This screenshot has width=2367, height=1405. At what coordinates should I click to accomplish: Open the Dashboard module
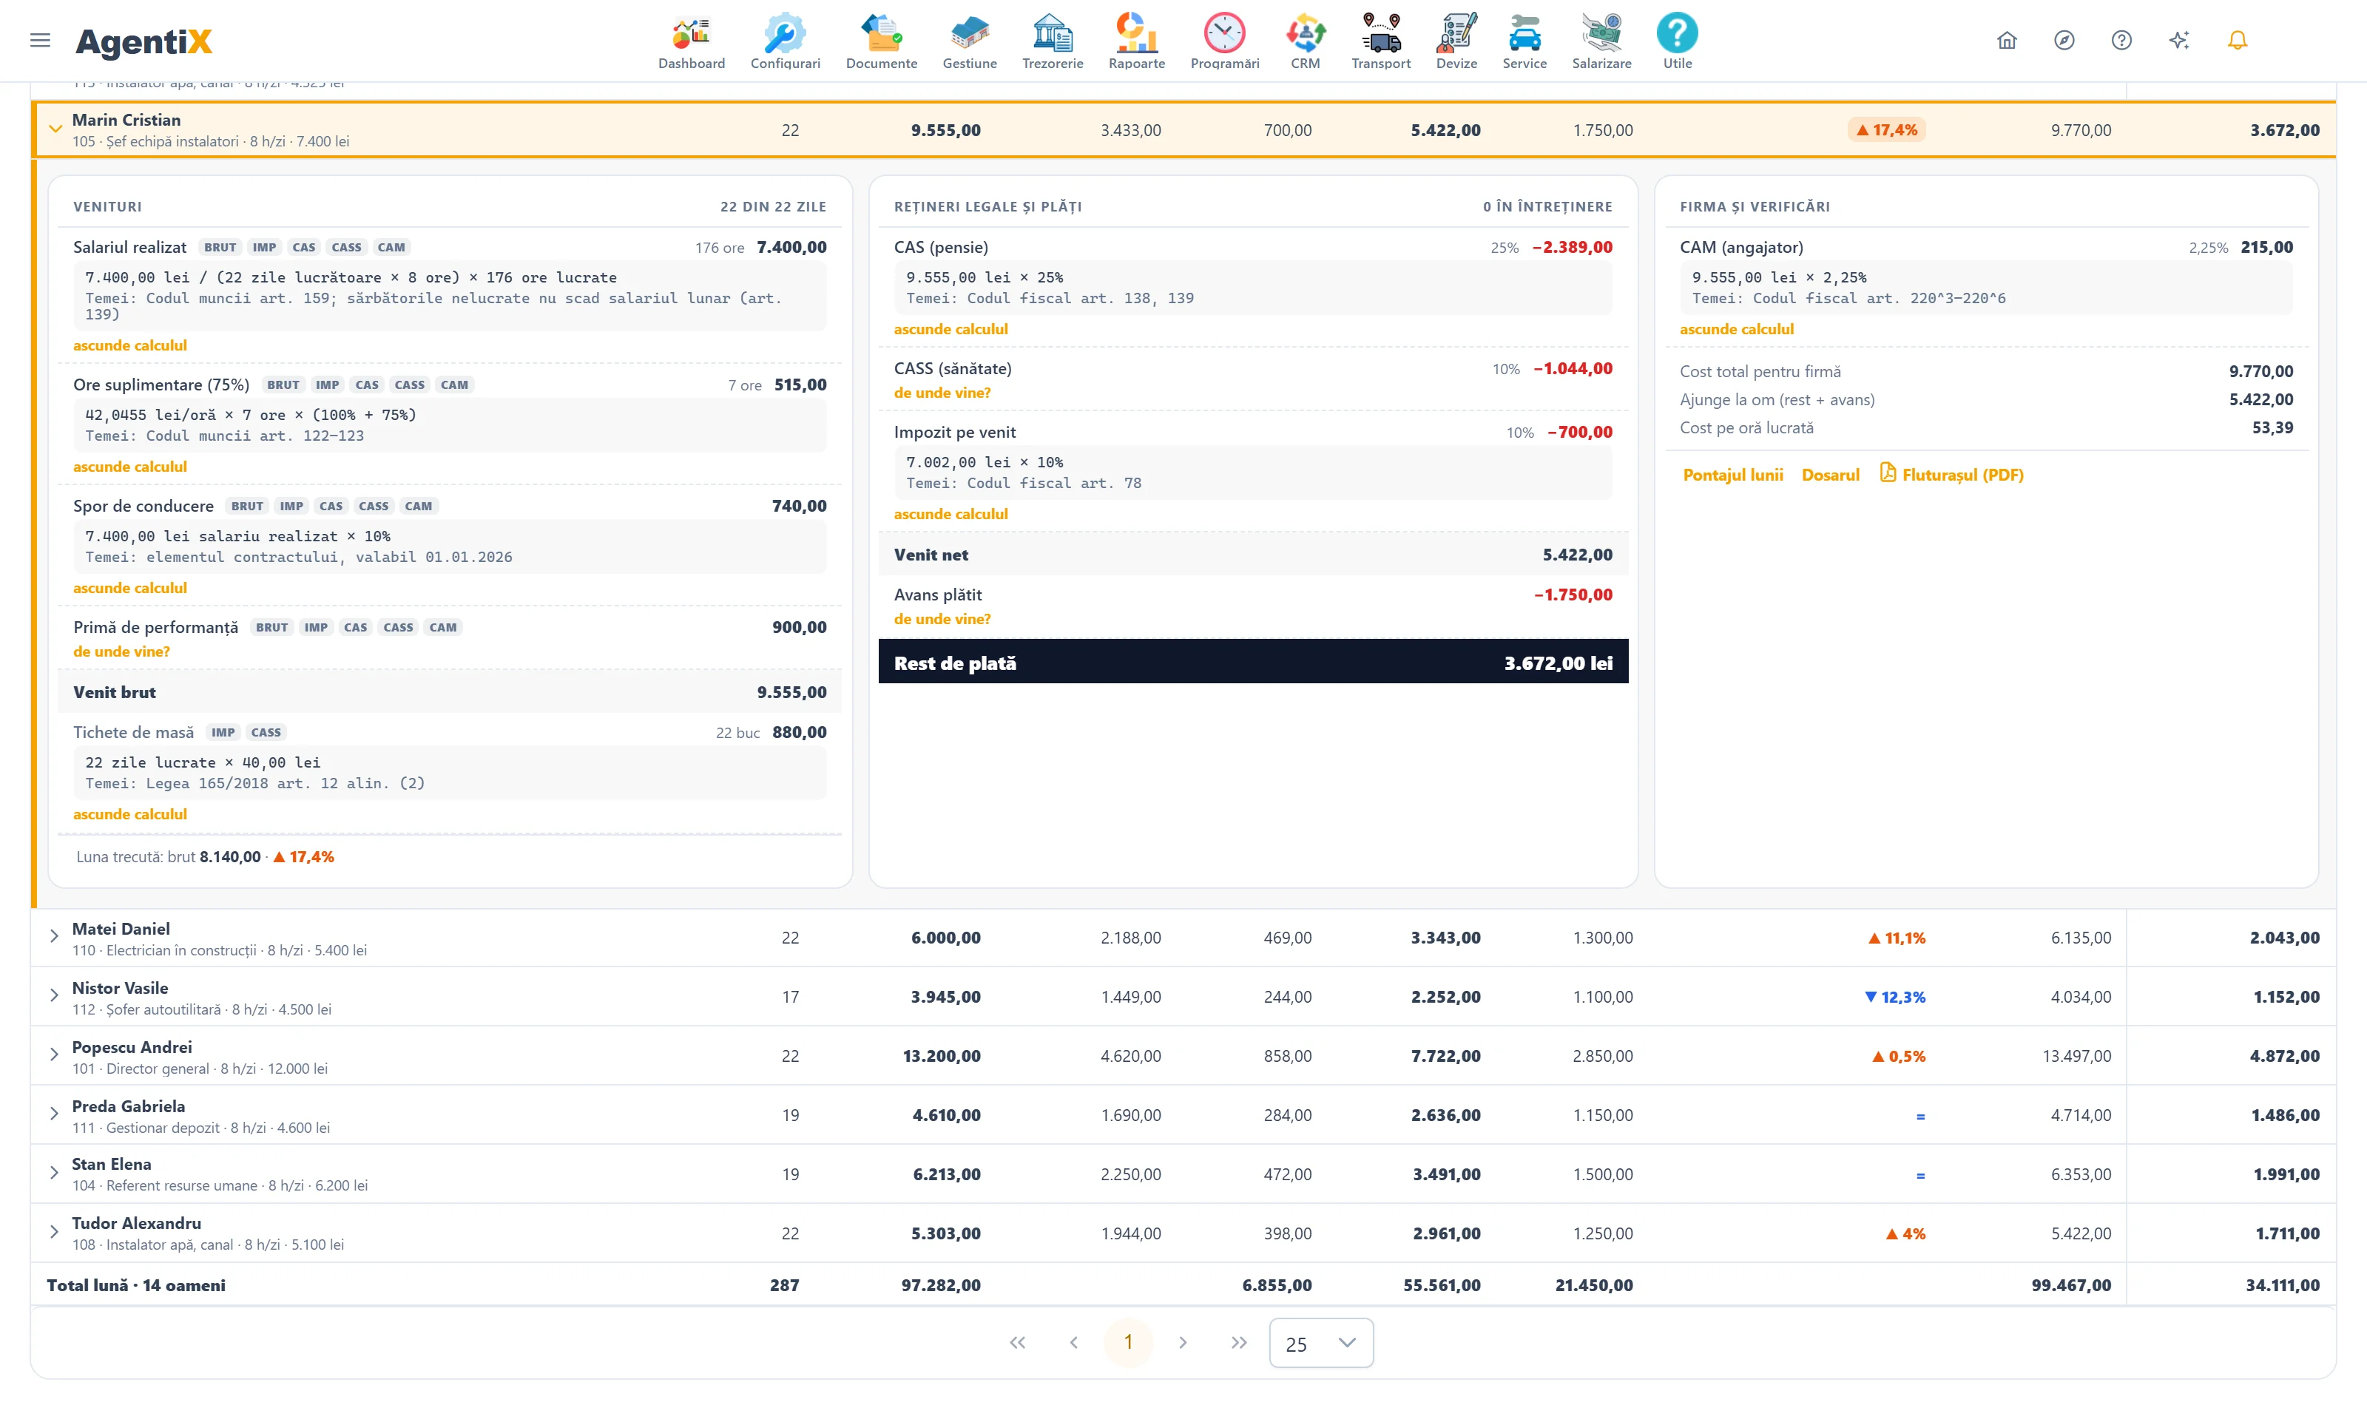click(x=691, y=41)
